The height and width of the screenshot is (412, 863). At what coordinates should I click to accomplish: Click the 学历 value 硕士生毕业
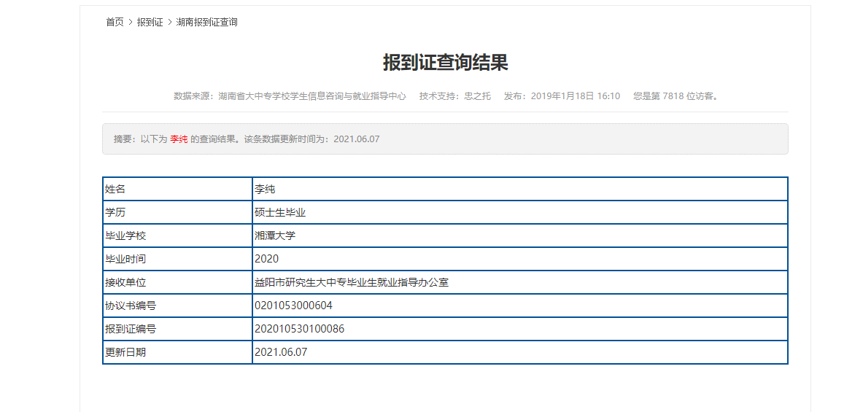pyautogui.click(x=280, y=212)
